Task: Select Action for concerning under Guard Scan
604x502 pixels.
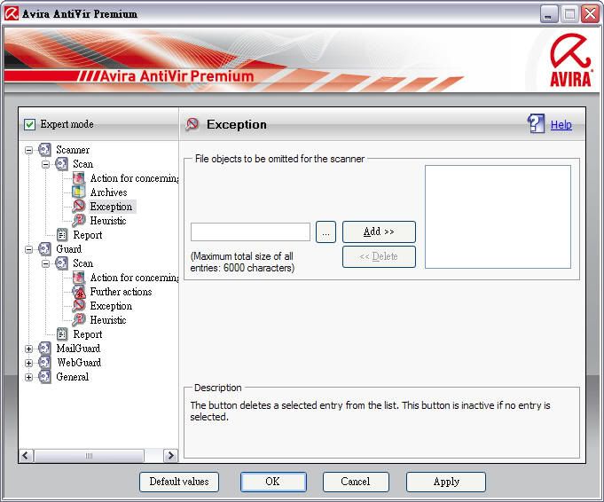Action: click(133, 278)
